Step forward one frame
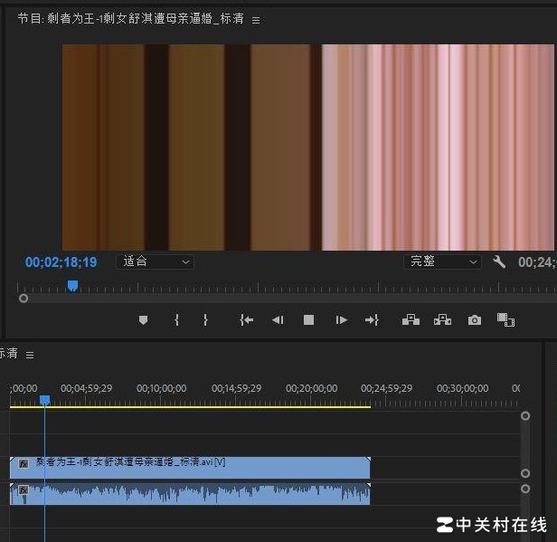This screenshot has height=542, width=557. [341, 320]
